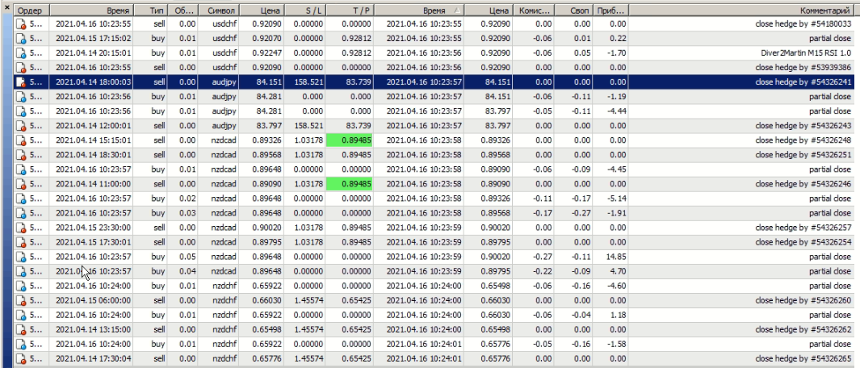This screenshot has height=368, width=860.
Task: Click order icon in row with profit -5.14
Action: click(21, 199)
